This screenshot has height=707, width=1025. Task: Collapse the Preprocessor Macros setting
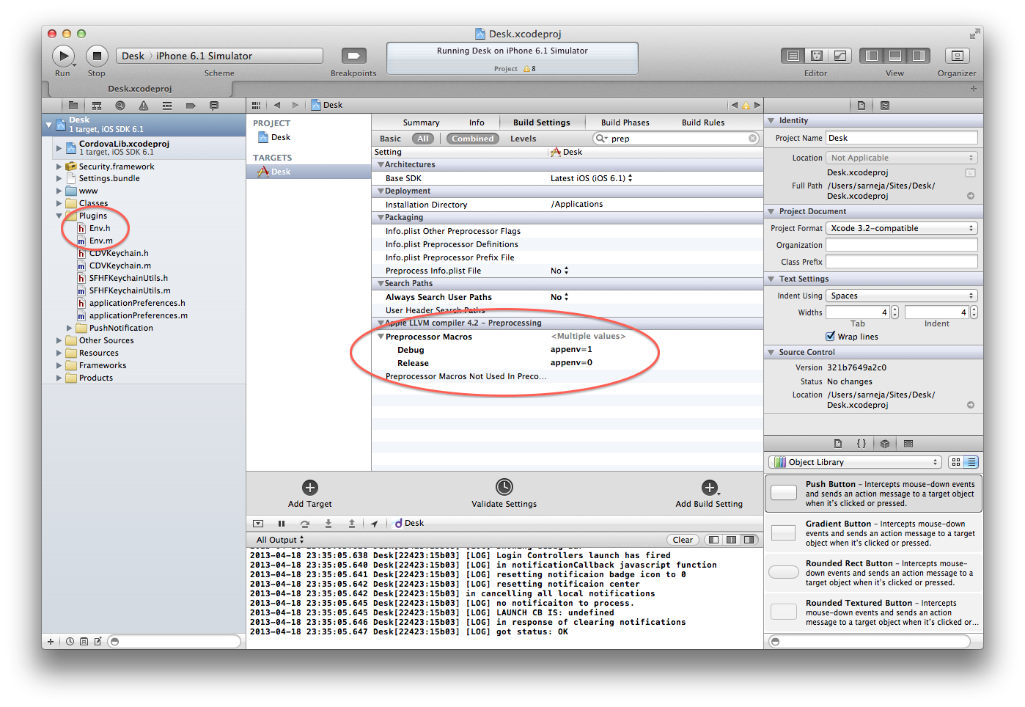(381, 337)
